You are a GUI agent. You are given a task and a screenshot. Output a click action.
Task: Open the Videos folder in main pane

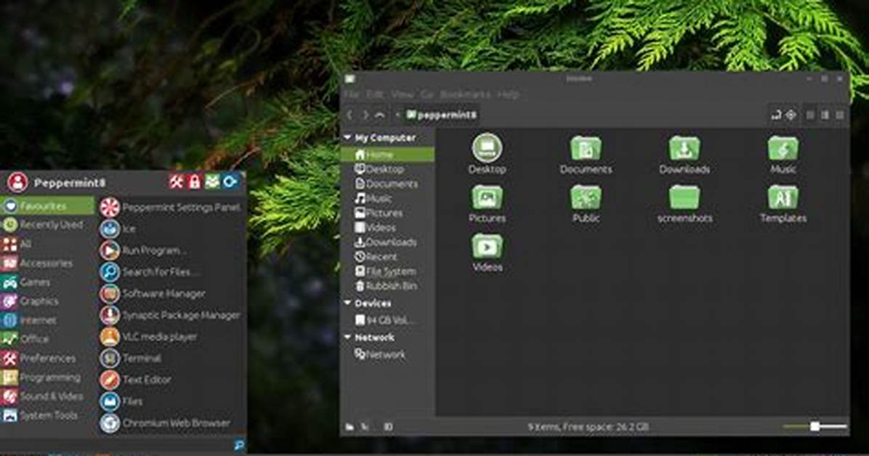click(487, 253)
